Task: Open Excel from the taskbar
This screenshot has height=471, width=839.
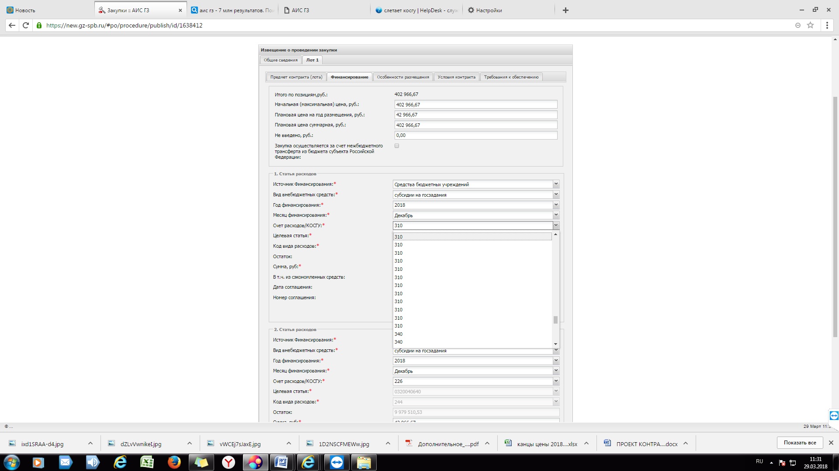Action: (147, 462)
